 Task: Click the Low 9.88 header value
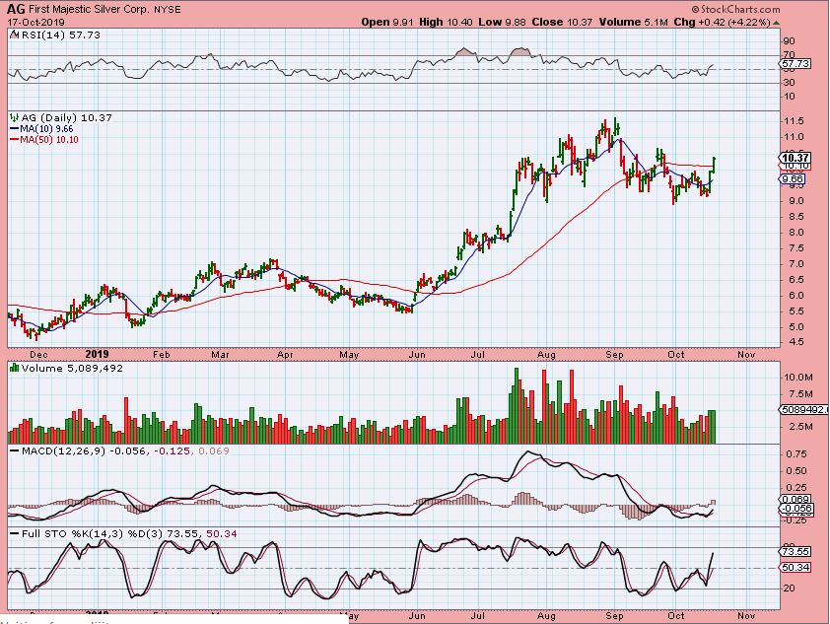coord(502,23)
